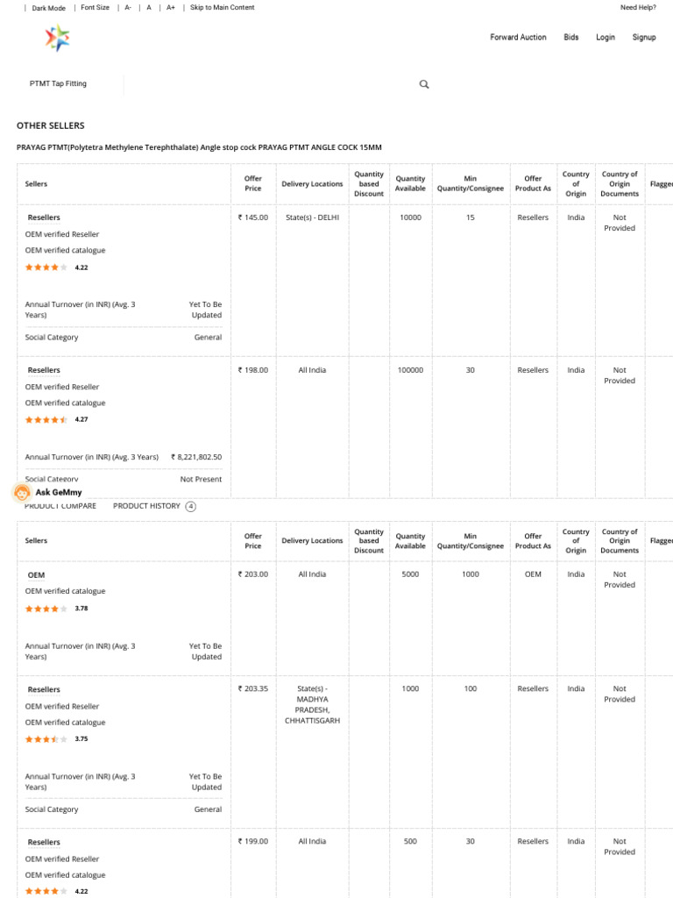Click the Signup link

[x=644, y=38]
